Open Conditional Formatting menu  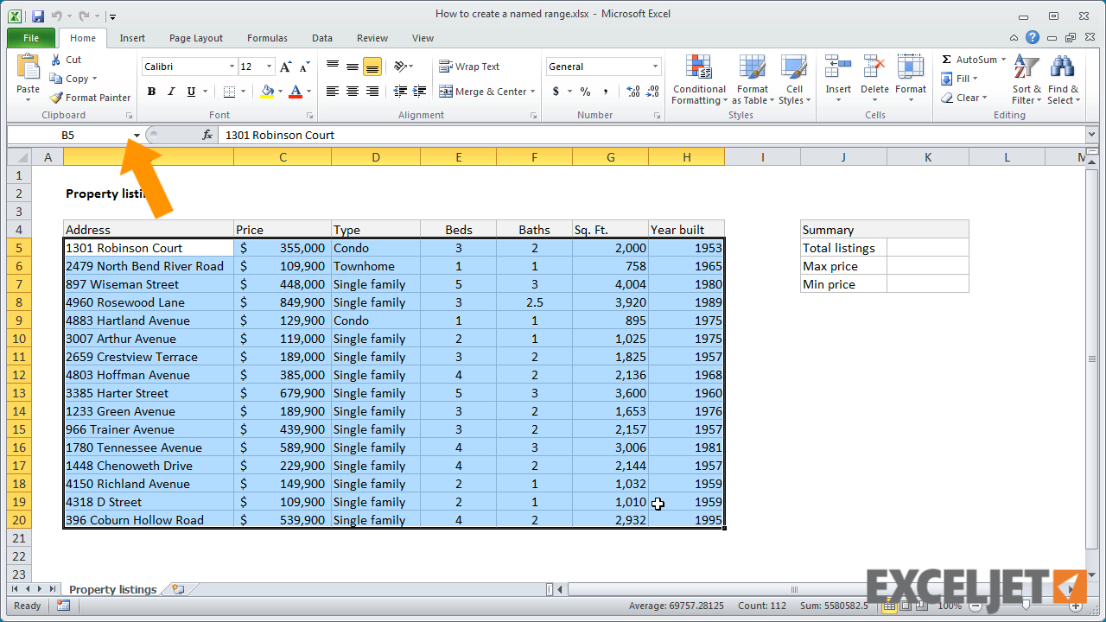(699, 80)
